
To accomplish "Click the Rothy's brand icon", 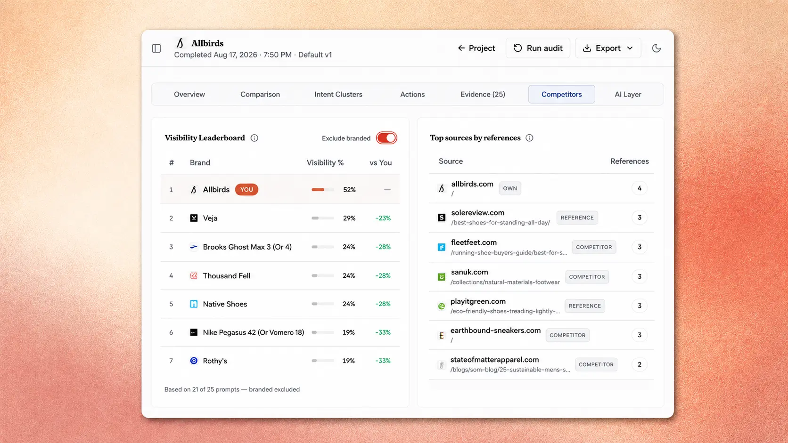I will (194, 361).
